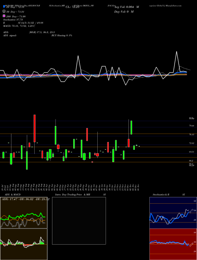
Task: Click the 'Stochastics: 57.73' readout
Action: click(x=13, y=20)
